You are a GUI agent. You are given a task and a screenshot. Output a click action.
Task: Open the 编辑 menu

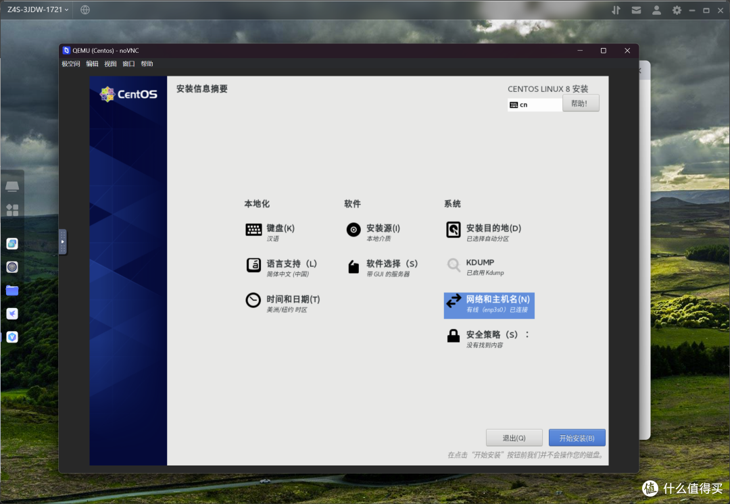click(x=92, y=64)
